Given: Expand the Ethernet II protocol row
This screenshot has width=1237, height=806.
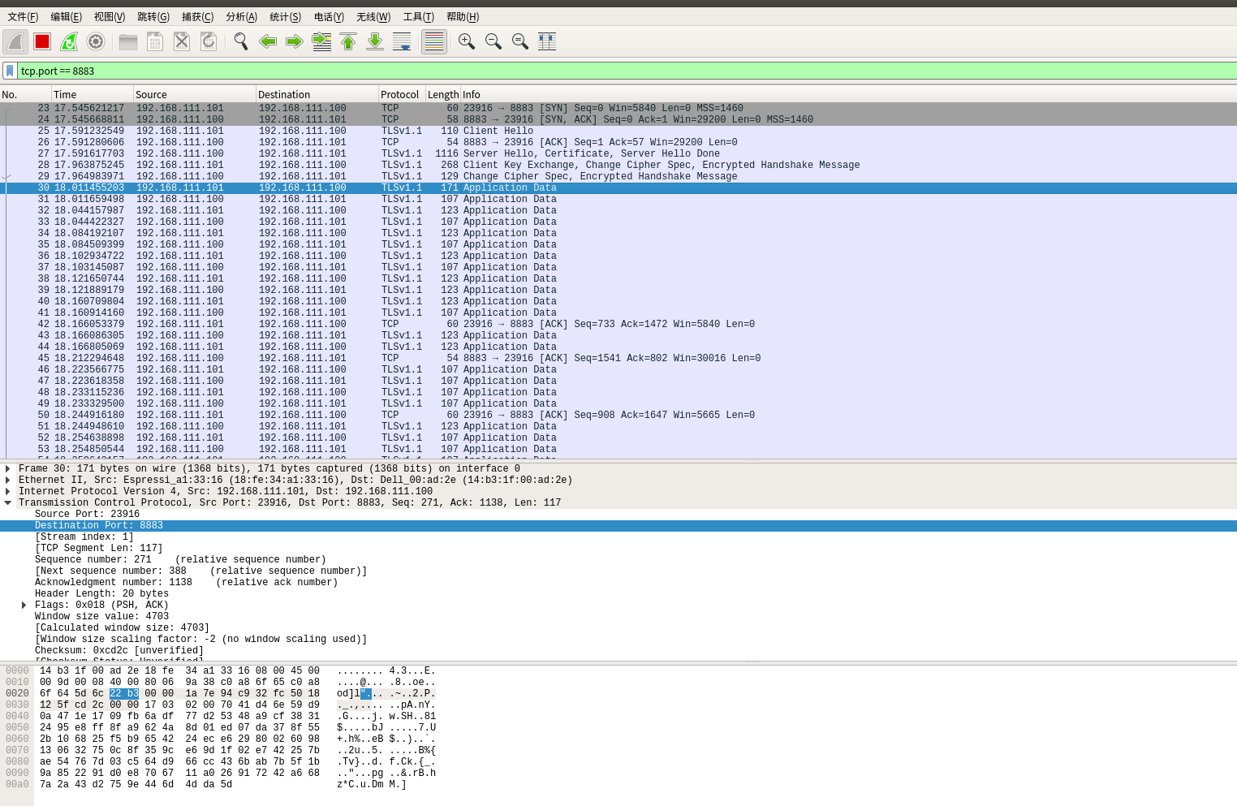Looking at the screenshot, I should coord(8,480).
